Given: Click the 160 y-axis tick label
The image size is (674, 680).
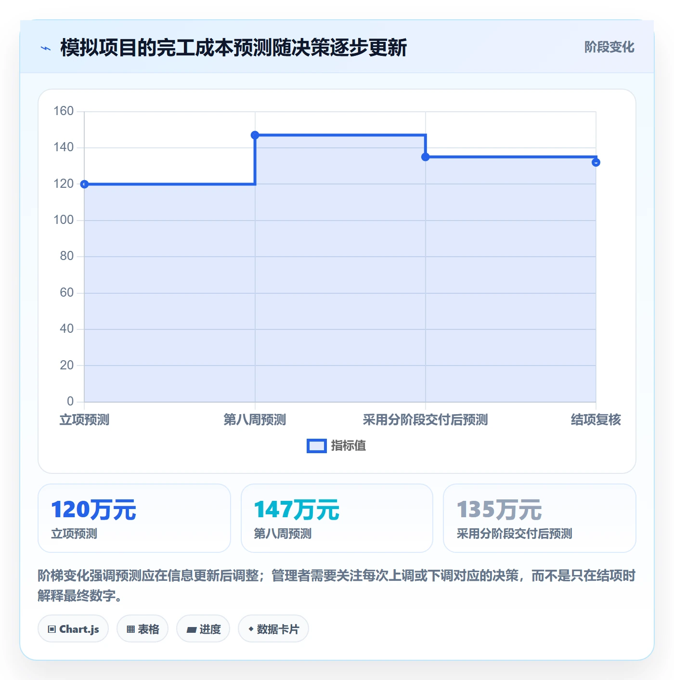Looking at the screenshot, I should pos(64,111).
